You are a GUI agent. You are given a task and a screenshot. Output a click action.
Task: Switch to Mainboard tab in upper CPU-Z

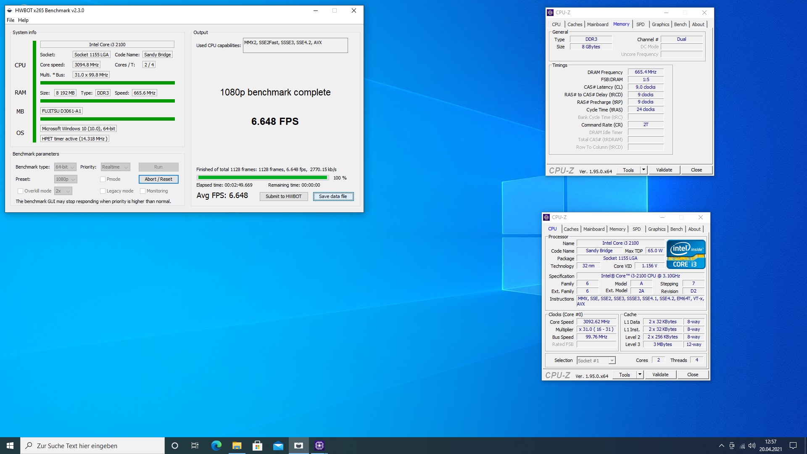[598, 24]
